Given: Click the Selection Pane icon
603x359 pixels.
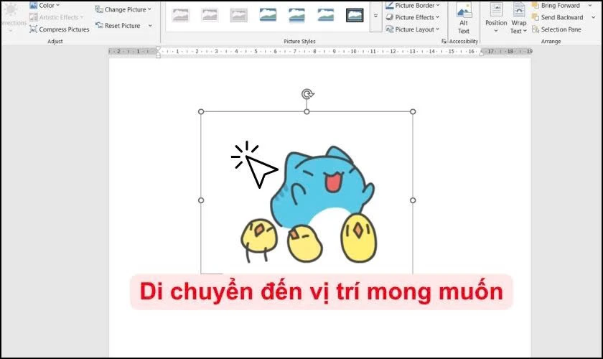Looking at the screenshot, I should [536, 29].
